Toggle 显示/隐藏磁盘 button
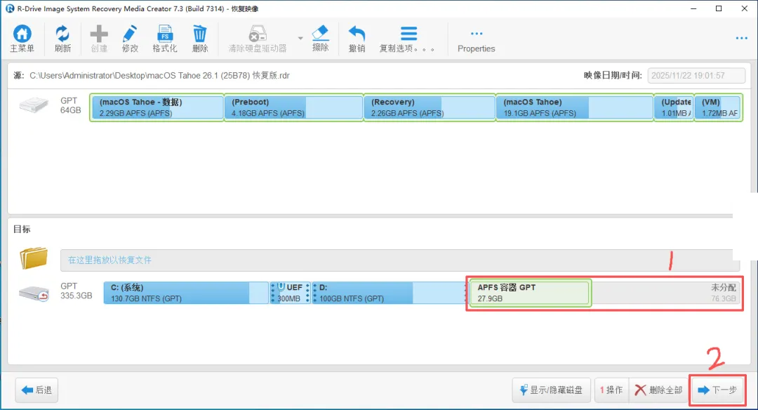 click(551, 390)
